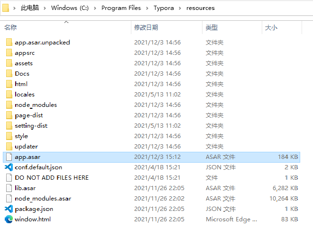Click the VS Code icon of conf.default.json
The width and height of the screenshot is (313, 227).
point(9,167)
